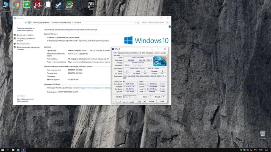Open the Action Center notifications icon
Viewport: 271px width, 152px height.
click(x=266, y=150)
